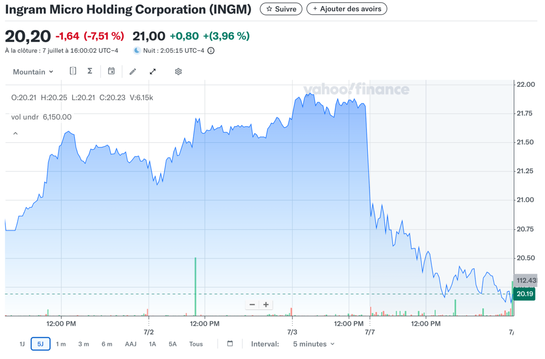Select the 5A range
Image resolution: width=545 pixels, height=359 pixels.
(173, 344)
